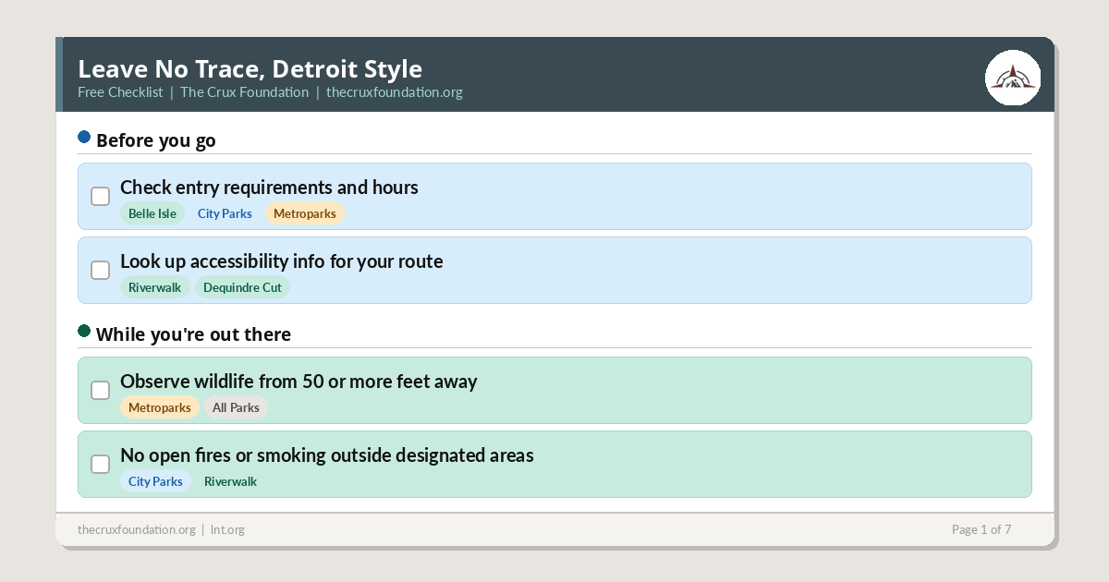The height and width of the screenshot is (582, 1109).
Task: Toggle City Parks tag under open fires item
Action: tap(155, 481)
